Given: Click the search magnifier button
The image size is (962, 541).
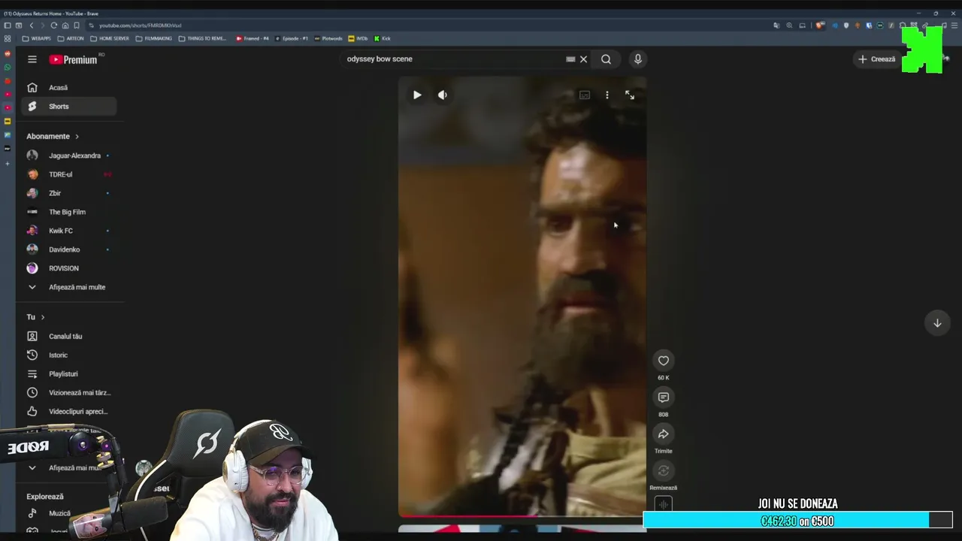Looking at the screenshot, I should point(606,59).
